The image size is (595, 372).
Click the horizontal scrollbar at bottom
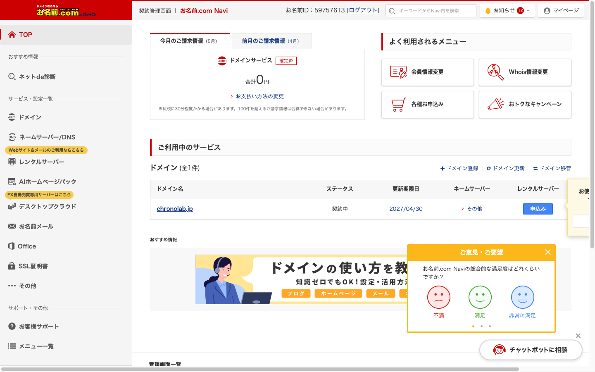260,369
